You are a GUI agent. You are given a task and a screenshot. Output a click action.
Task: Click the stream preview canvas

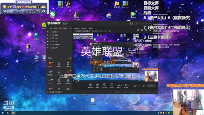(x=115, y=58)
